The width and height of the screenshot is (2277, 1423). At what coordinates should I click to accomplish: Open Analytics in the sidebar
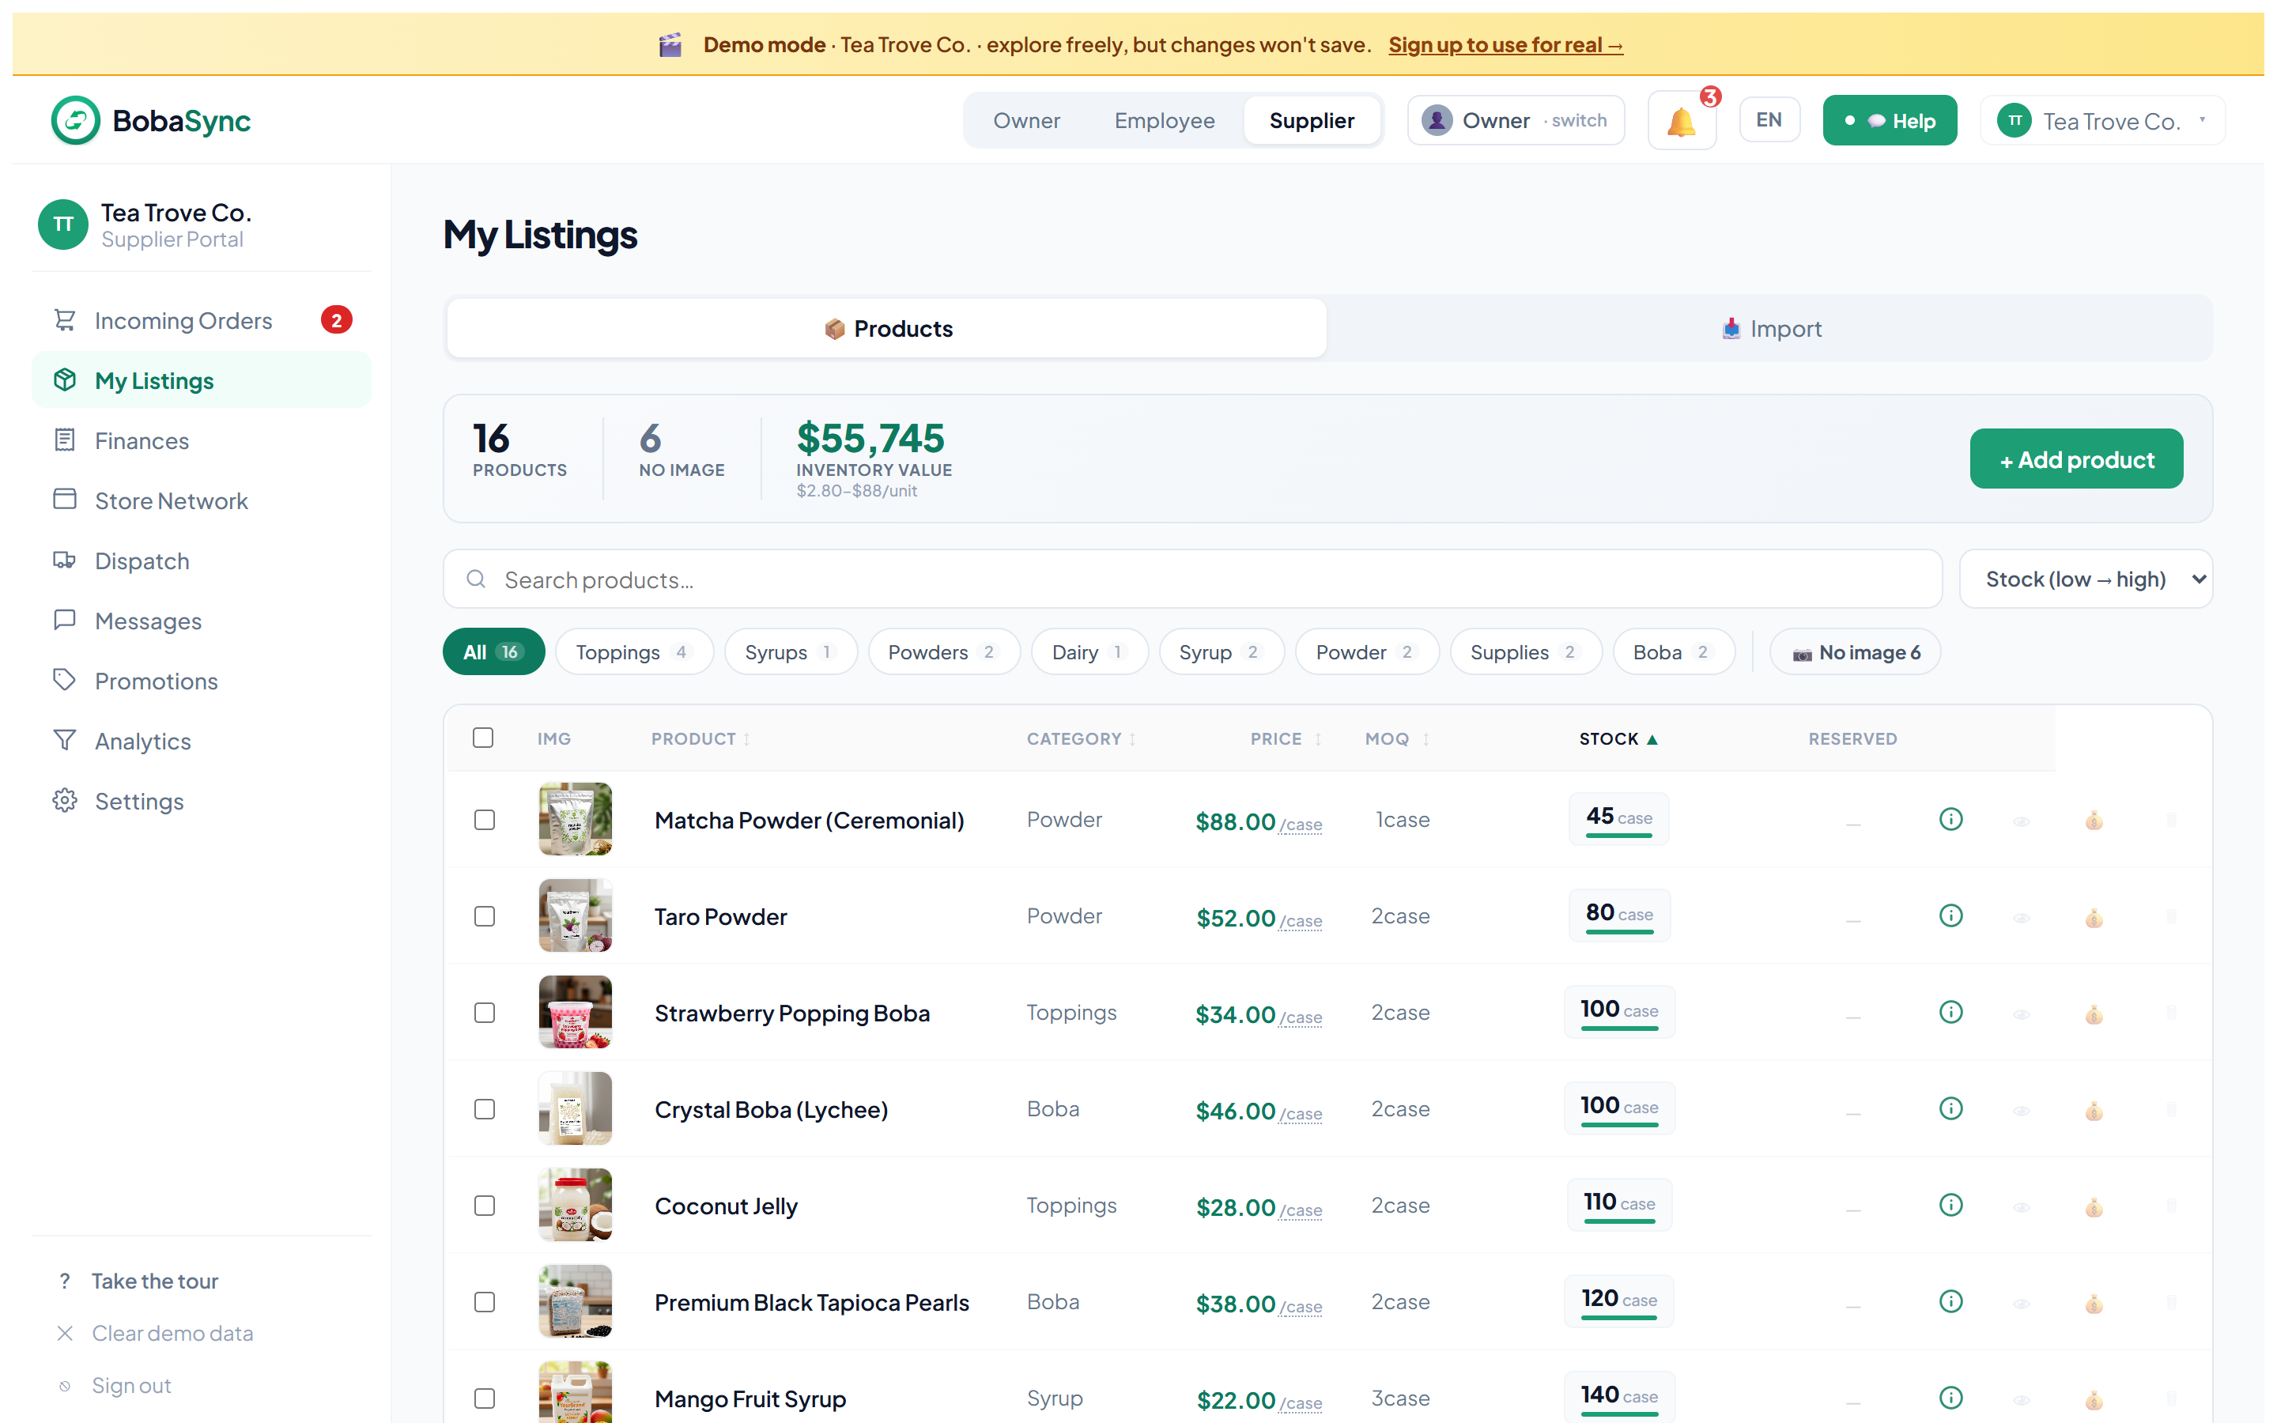202,742
